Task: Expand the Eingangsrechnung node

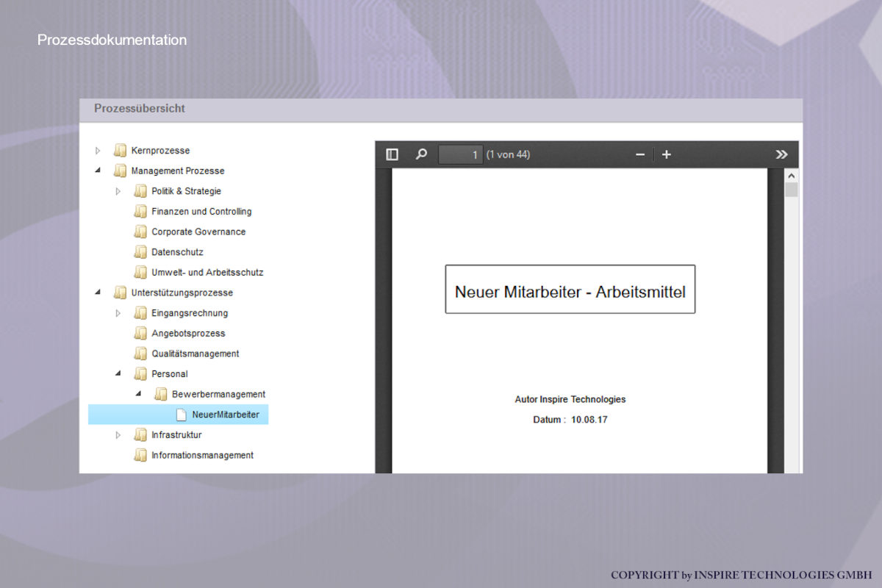Action: [x=119, y=313]
